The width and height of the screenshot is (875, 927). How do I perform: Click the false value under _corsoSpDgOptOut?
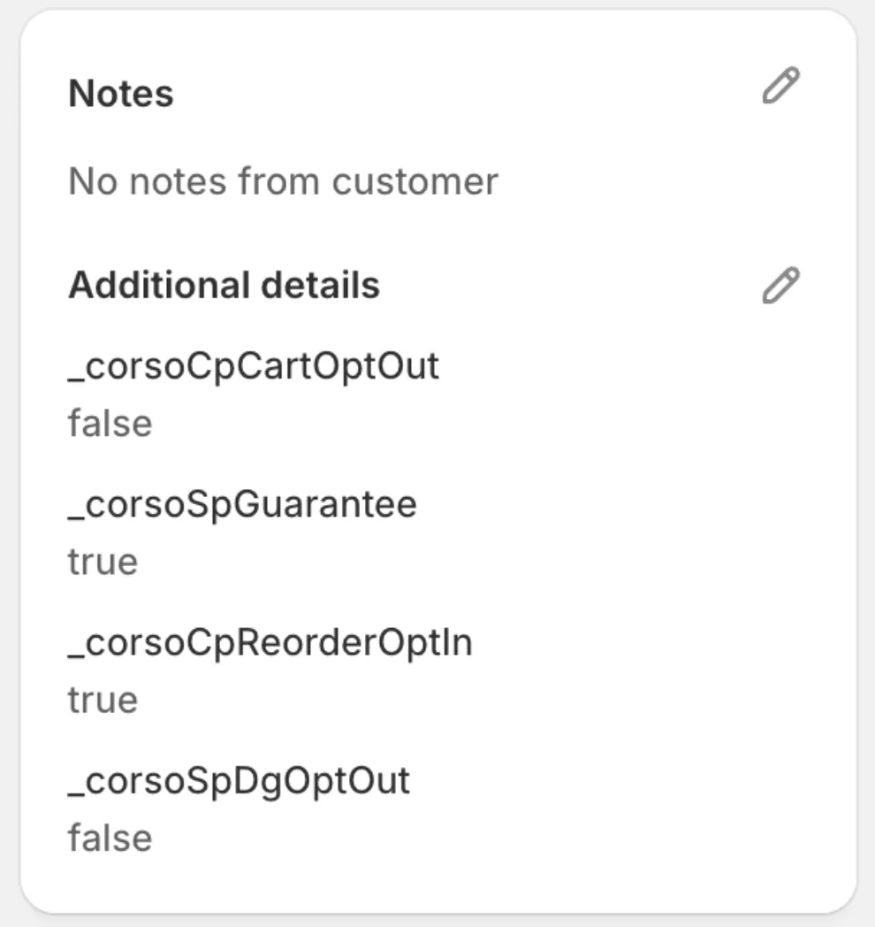[110, 838]
